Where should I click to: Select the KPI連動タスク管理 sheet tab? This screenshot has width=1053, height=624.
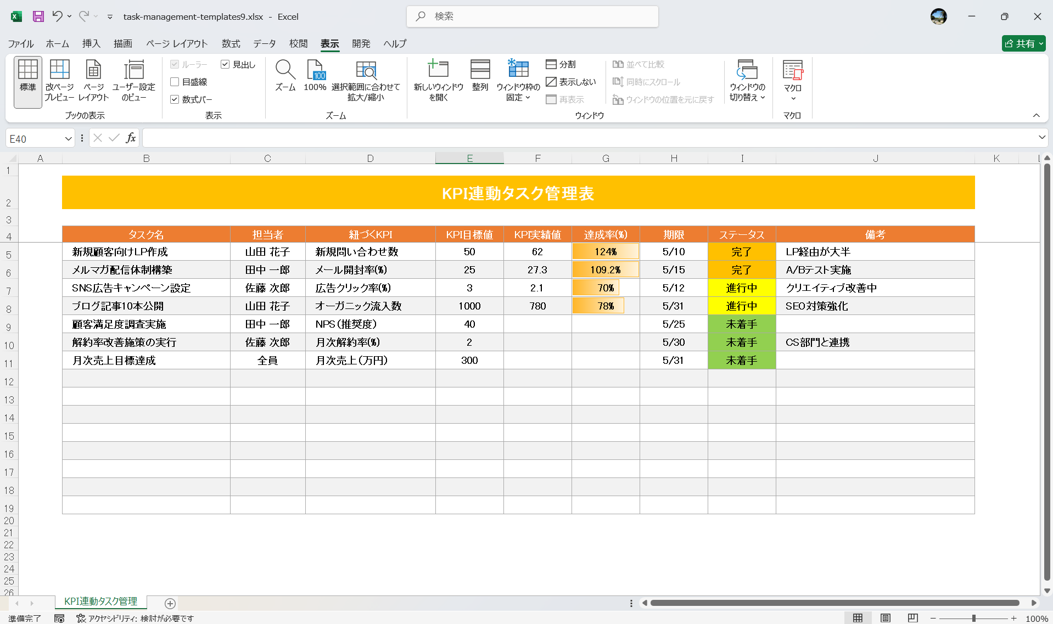pos(101,601)
